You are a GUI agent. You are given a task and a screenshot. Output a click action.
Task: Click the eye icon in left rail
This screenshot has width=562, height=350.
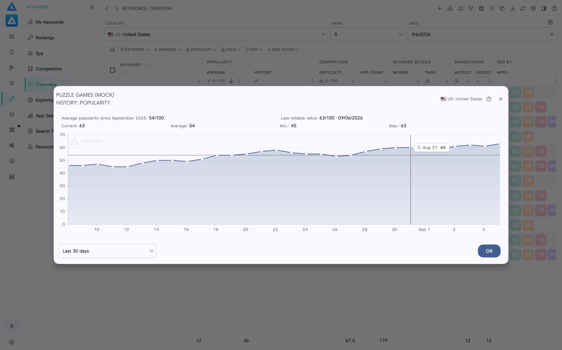coord(12,83)
